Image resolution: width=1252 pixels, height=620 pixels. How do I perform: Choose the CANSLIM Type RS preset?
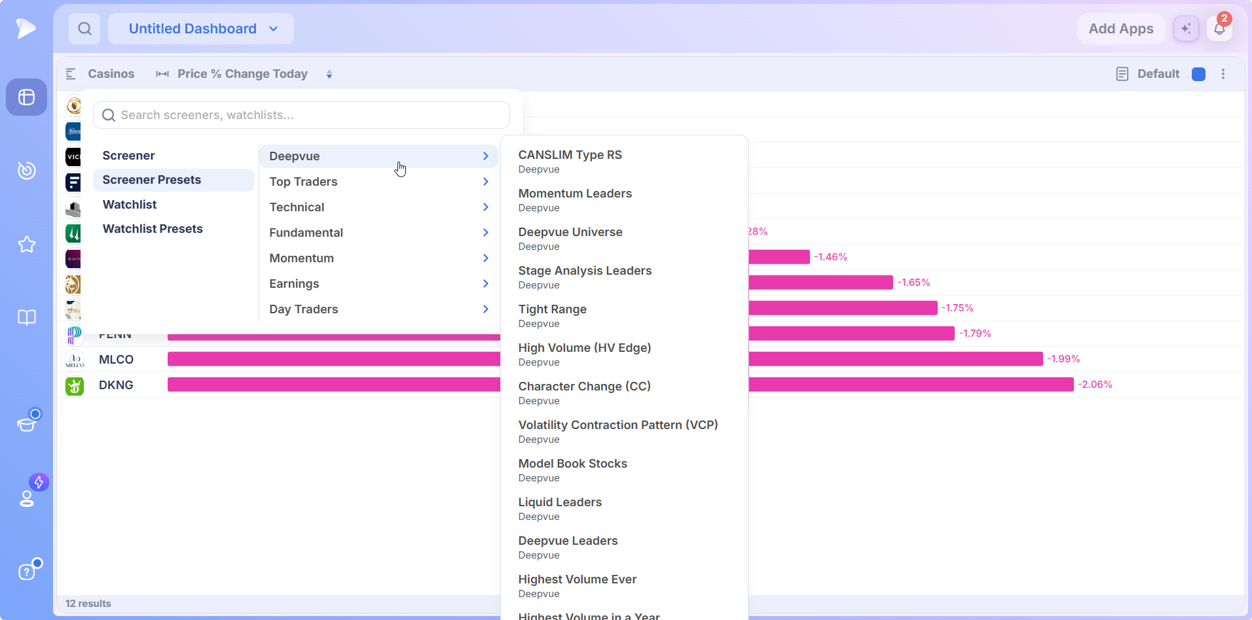click(x=624, y=162)
